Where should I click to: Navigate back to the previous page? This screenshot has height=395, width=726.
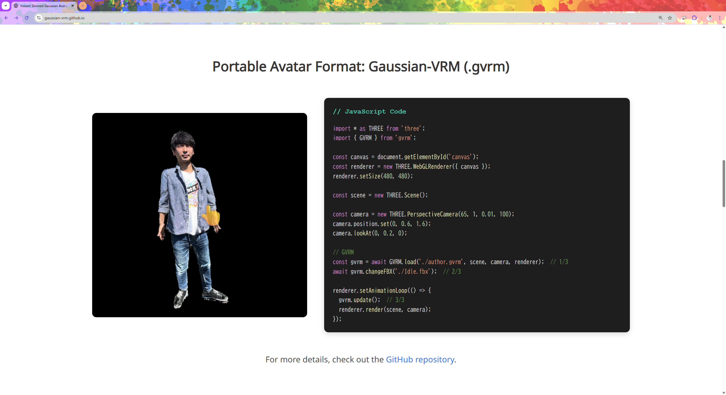[6, 18]
